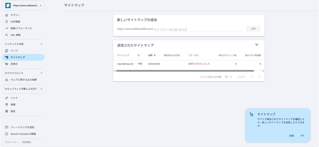Click the filter icon in submitted sitemaps

[x=257, y=45]
